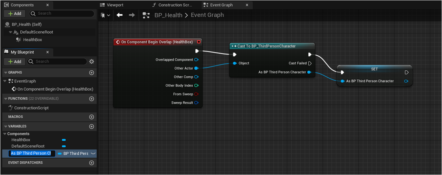
Task: Collapse the DefaultSceneRoot tree arrow
Action: coord(11,32)
